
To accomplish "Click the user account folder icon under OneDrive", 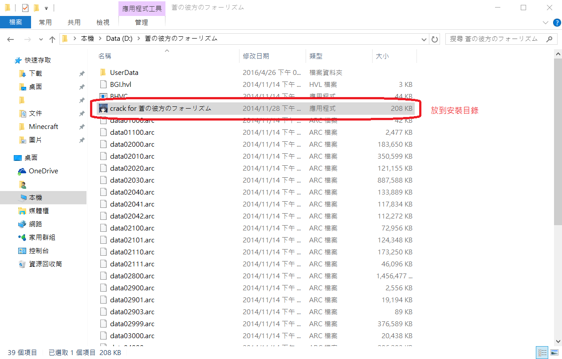I will click(23, 184).
